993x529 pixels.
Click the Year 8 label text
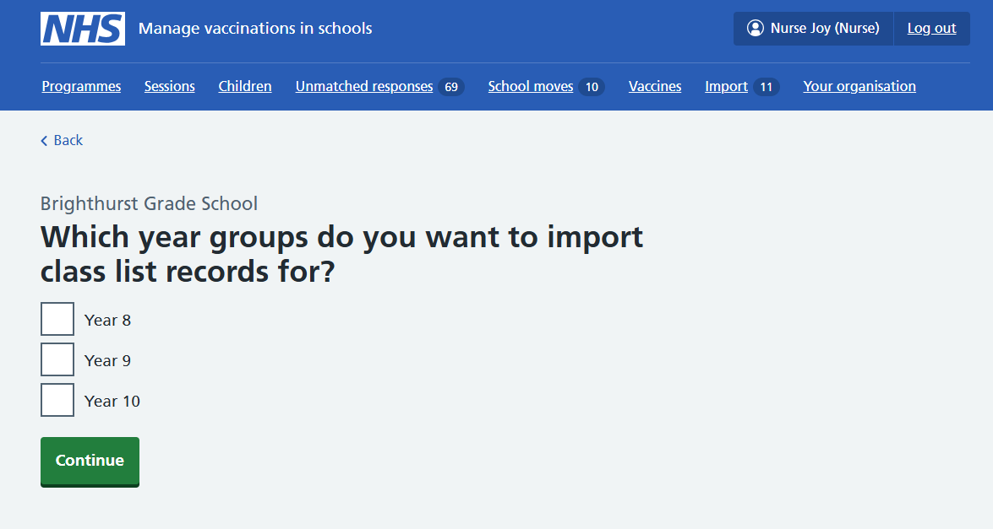pyautogui.click(x=107, y=321)
